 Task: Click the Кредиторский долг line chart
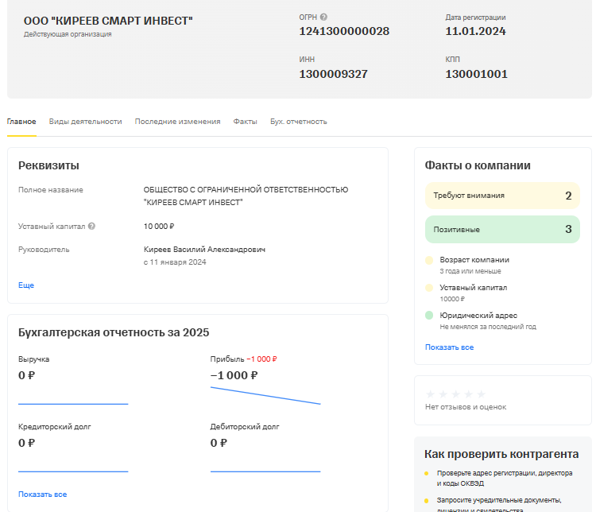click(x=73, y=471)
